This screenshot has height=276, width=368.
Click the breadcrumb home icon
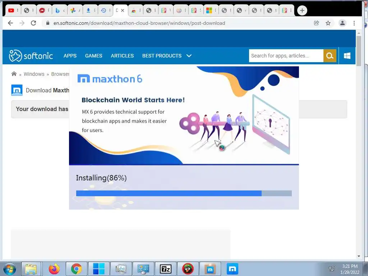coord(14,74)
